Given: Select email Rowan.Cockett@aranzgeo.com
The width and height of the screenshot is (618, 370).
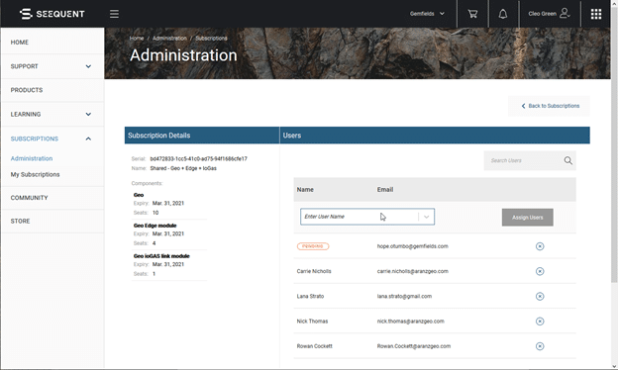Looking at the screenshot, I should pos(414,346).
